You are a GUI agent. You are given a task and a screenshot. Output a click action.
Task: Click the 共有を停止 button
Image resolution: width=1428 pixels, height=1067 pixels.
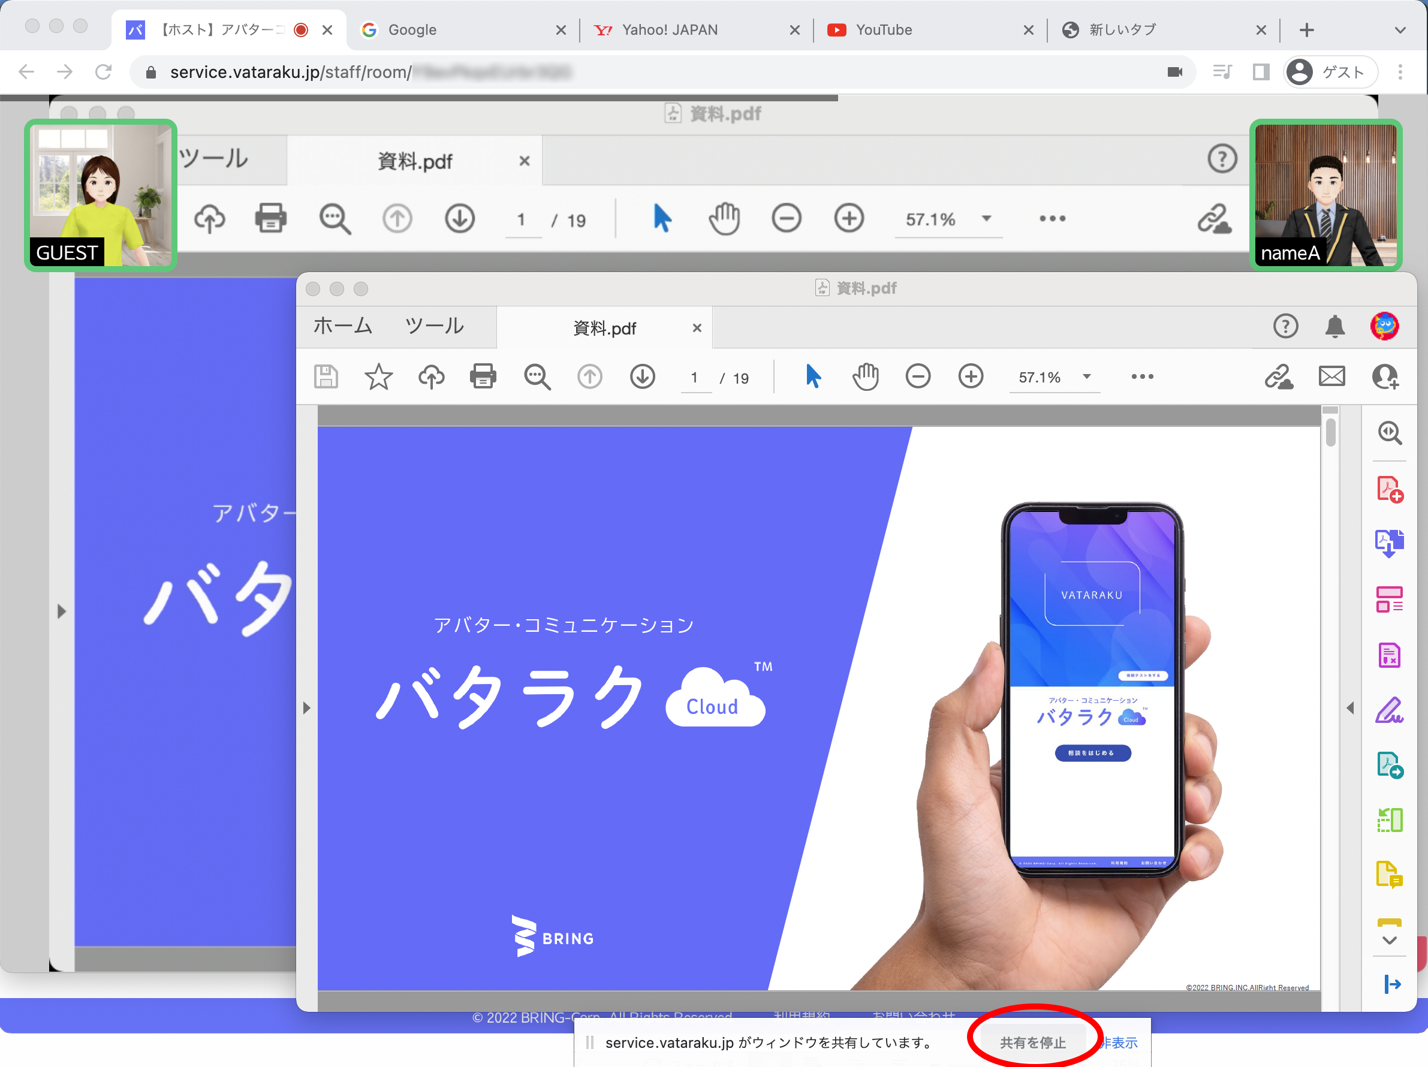pos(1032,1042)
